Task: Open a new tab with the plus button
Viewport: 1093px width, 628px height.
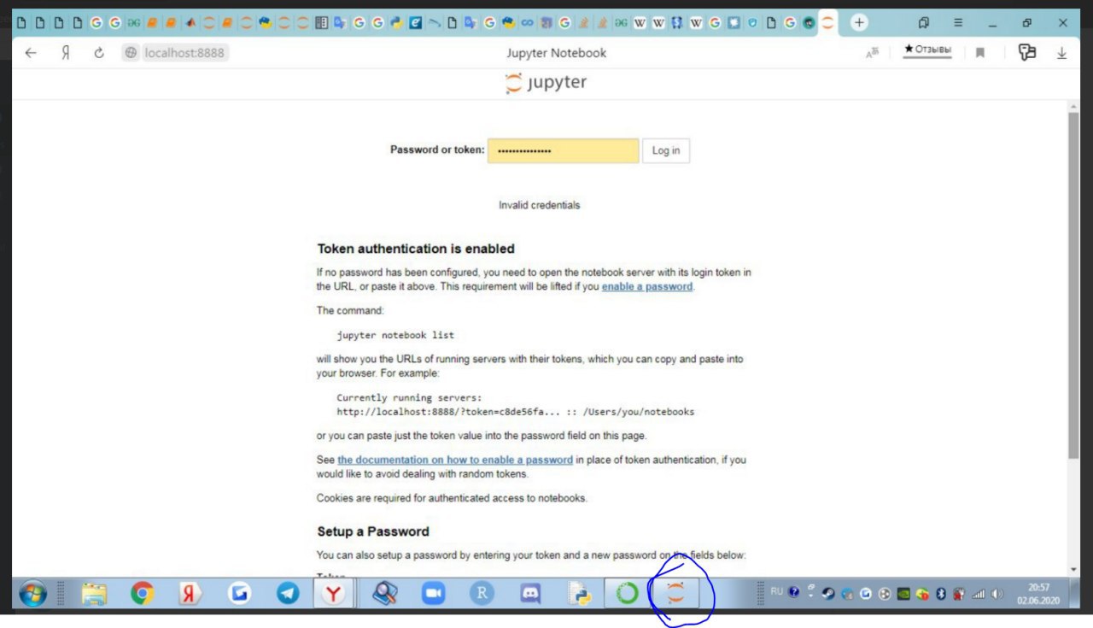Action: click(x=859, y=23)
